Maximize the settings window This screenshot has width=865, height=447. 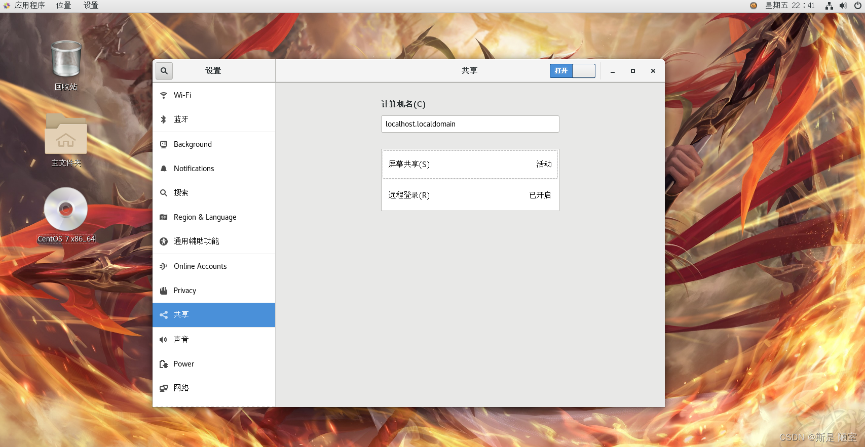633,71
